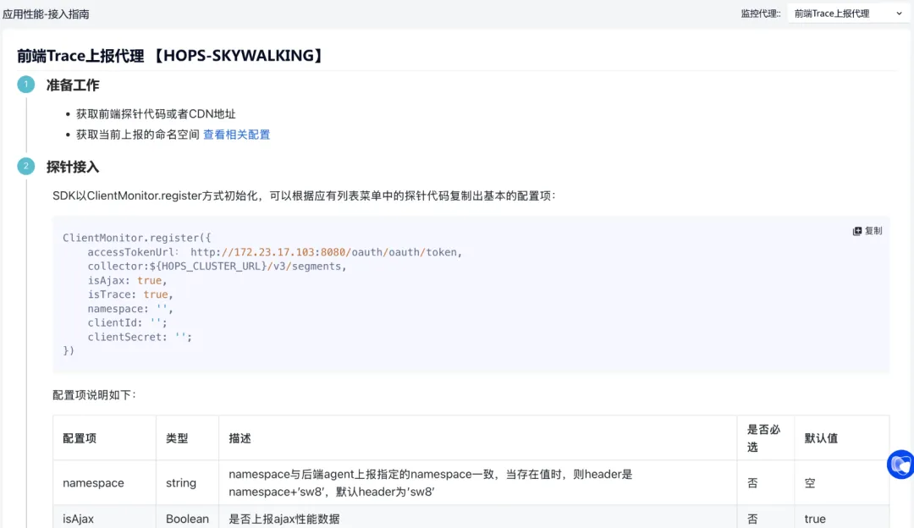
Task: Click the isTrace: true code line
Action: pyautogui.click(x=130, y=294)
